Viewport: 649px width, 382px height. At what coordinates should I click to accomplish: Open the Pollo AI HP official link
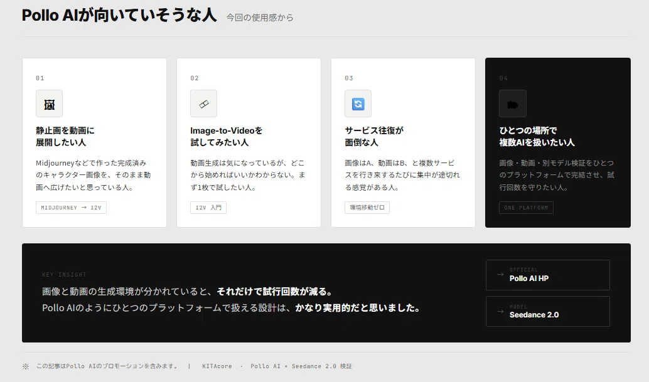tap(547, 275)
